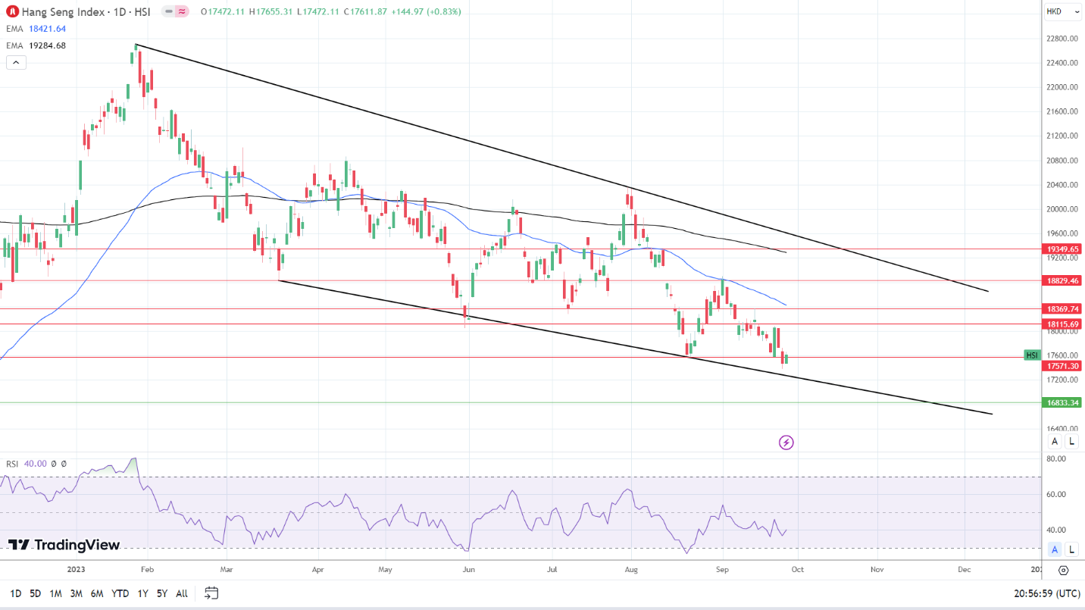1085x610 pixels.
Task: Click the 2023 label on time axis
Action: 77,568
